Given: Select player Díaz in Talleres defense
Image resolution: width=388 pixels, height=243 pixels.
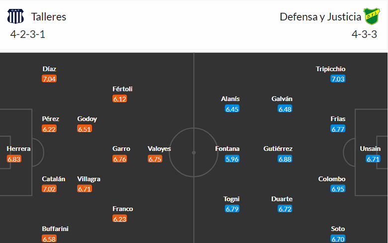Looking at the screenshot, I should pyautogui.click(x=49, y=69).
